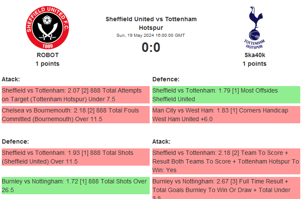
Task: Select the Ska40k player name
Action: pyautogui.click(x=255, y=55)
